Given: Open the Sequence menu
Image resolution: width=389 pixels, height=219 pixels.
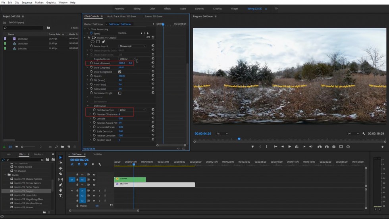Looking at the screenshot, I should coord(27,2).
